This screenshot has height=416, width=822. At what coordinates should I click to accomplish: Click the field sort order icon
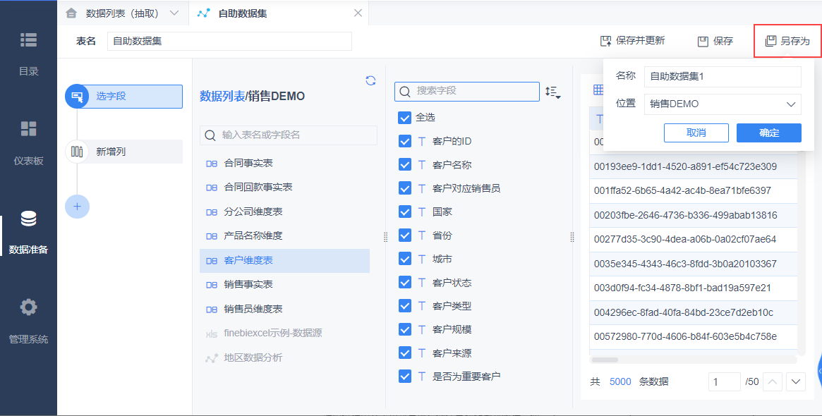click(x=552, y=92)
